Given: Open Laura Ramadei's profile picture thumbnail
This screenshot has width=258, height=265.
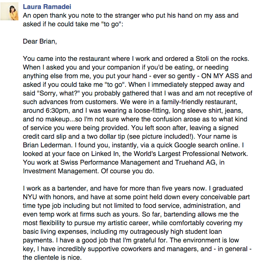Looking at the screenshot, I should [9, 11].
